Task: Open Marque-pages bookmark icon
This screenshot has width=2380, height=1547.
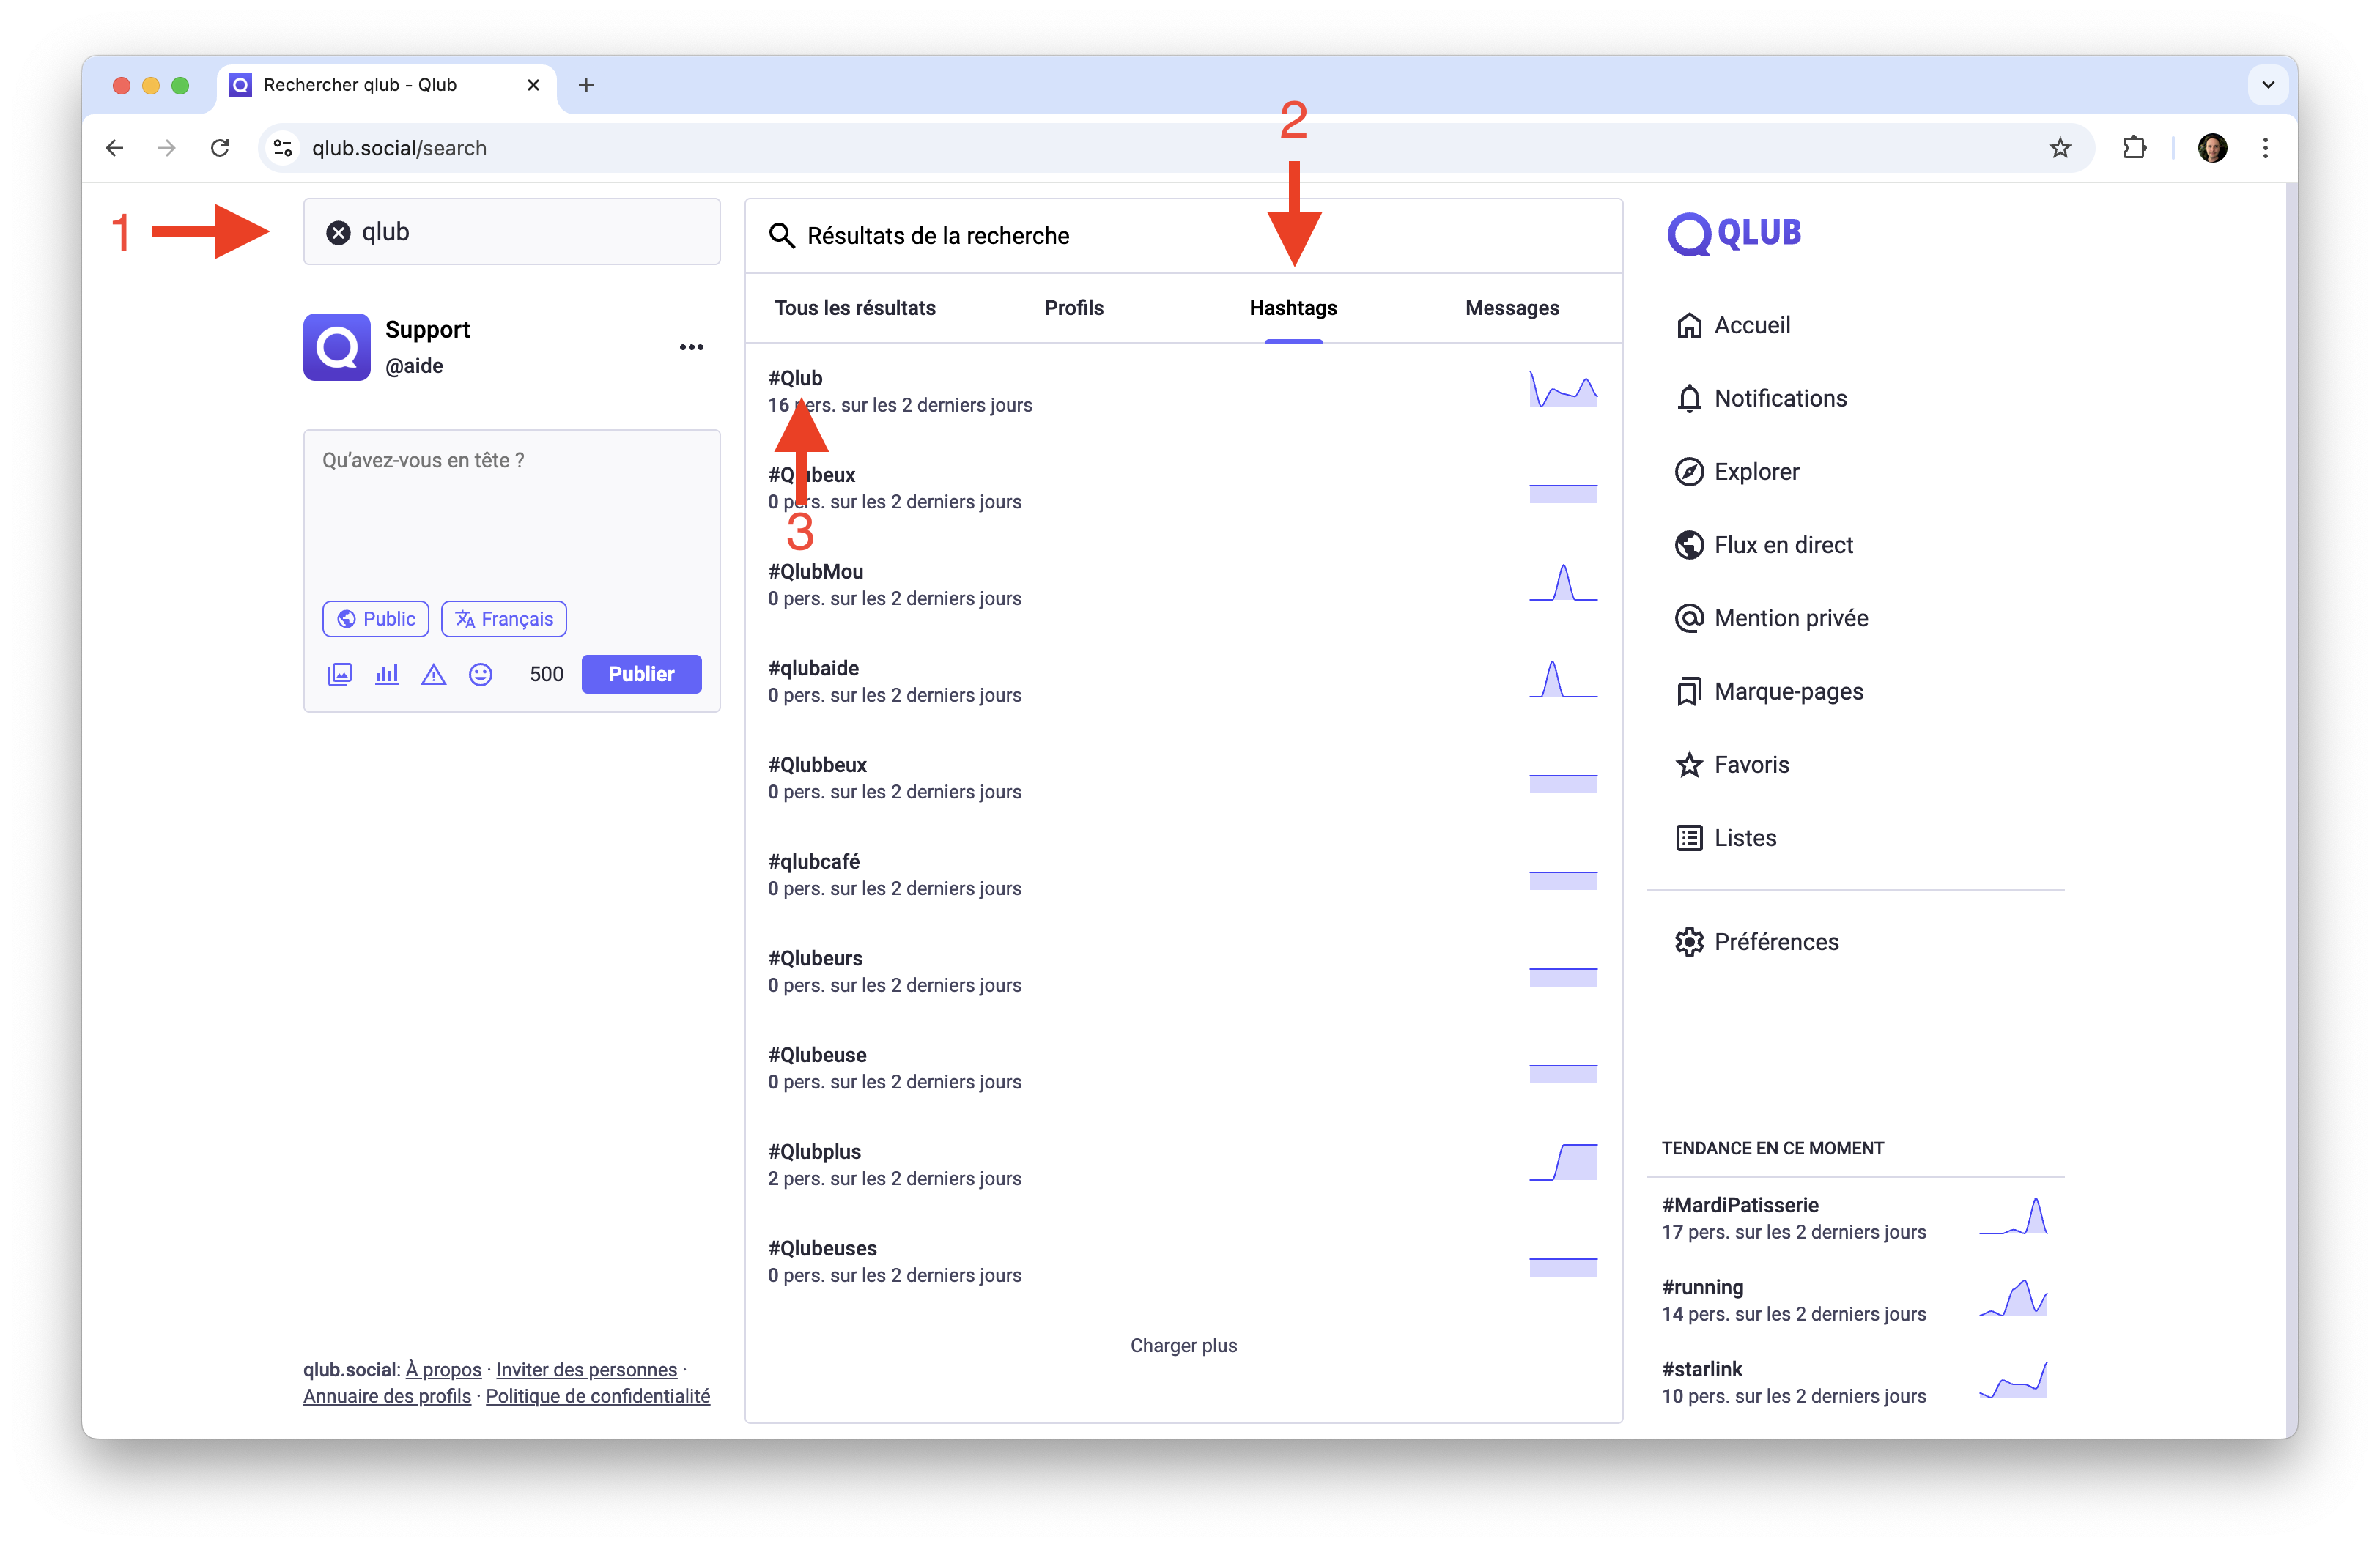Action: (1689, 691)
